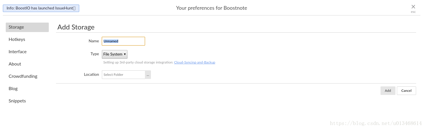
Task: Select the Crowdfunding tab
Action: [23, 76]
